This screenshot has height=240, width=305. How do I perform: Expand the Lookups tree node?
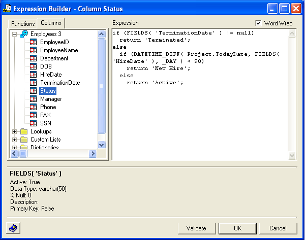(15, 131)
